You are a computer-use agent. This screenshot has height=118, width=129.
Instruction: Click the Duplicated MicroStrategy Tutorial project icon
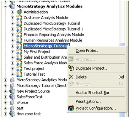coord(19,23)
